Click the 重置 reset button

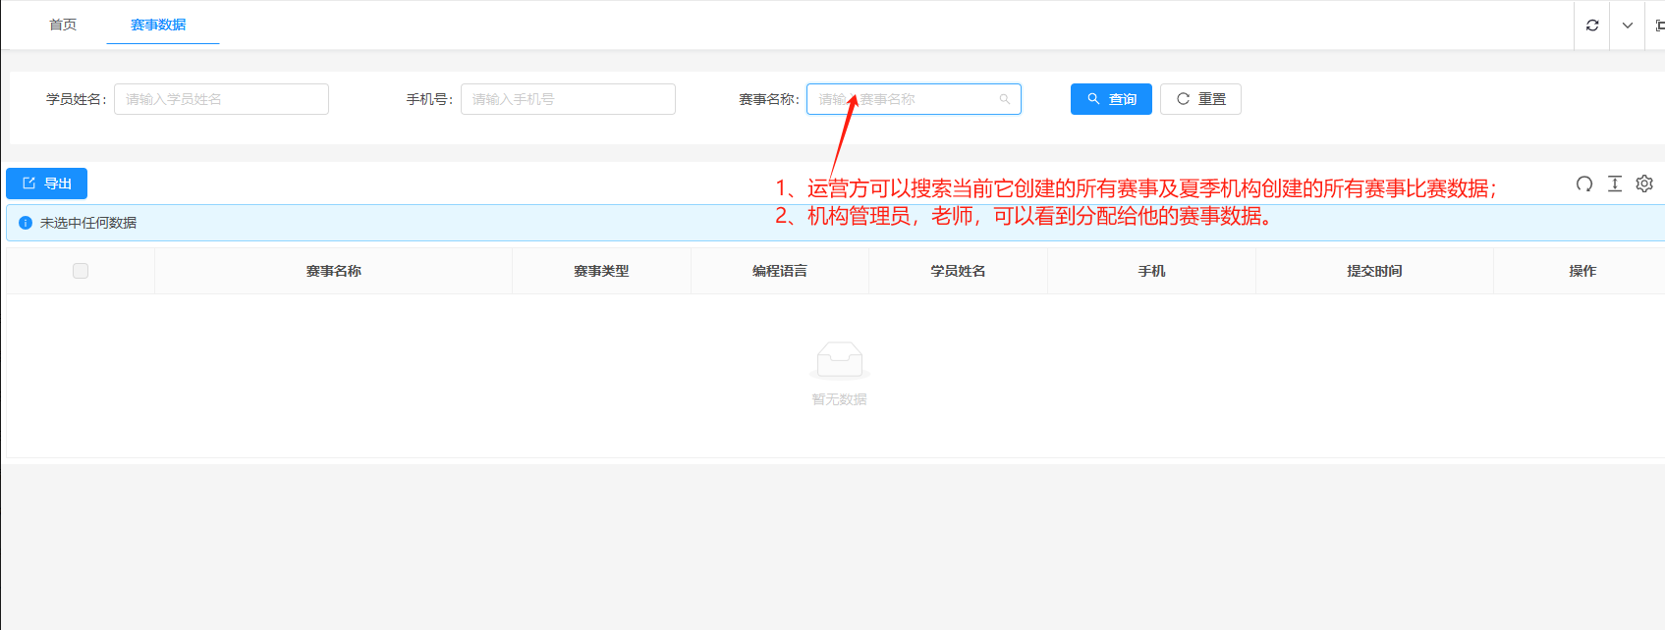pos(1200,99)
